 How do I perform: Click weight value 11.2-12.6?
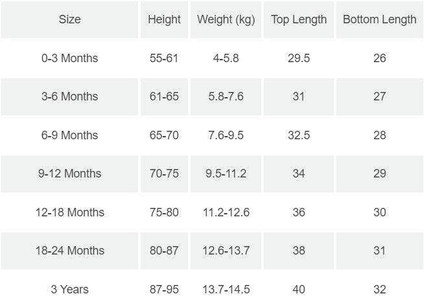coord(225,212)
